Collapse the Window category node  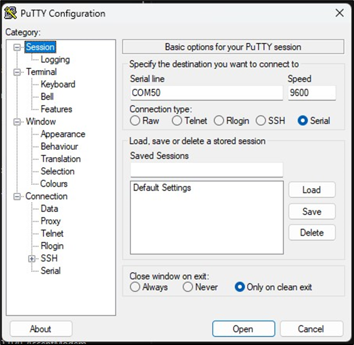pyautogui.click(x=17, y=122)
